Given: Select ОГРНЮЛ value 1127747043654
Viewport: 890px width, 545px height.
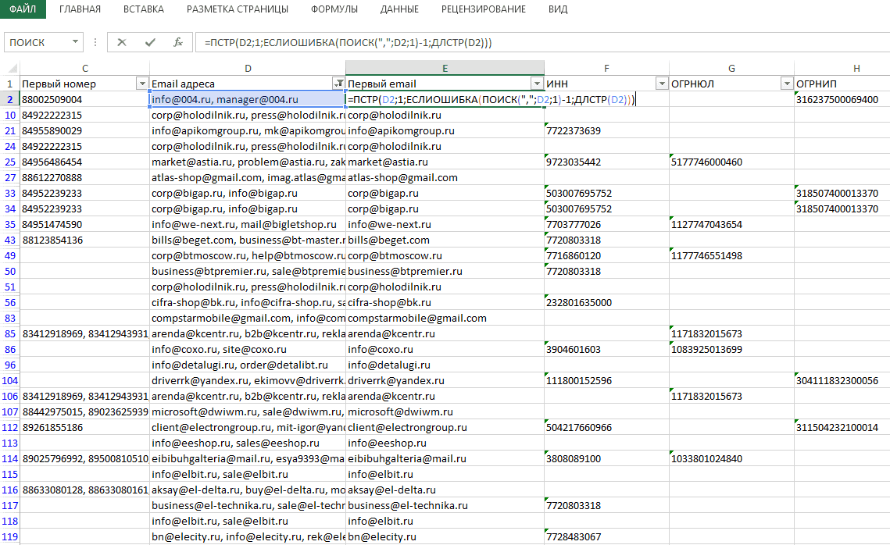Looking at the screenshot, I should 731,225.
